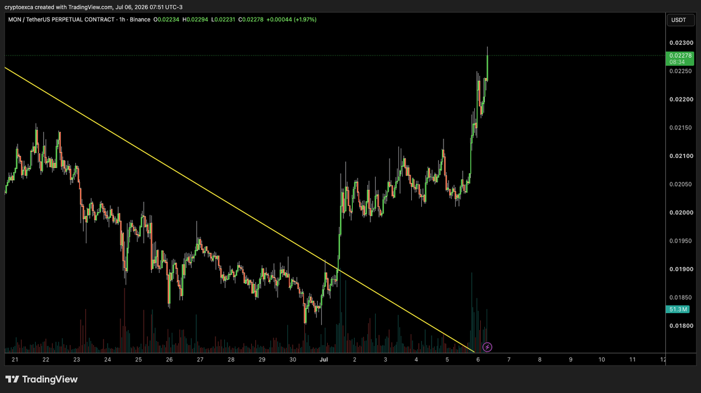Click the 0.01800 price axis label
This screenshot has height=393, width=701.
[681, 325]
